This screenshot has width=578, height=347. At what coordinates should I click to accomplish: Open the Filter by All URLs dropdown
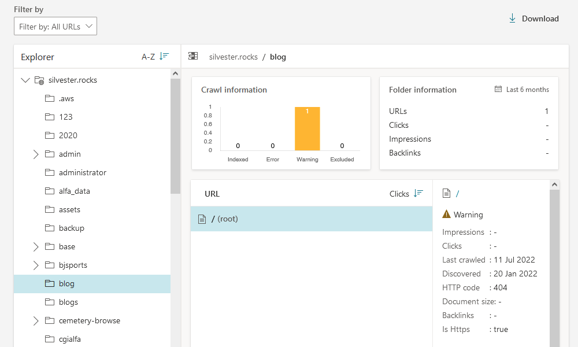[x=55, y=27]
